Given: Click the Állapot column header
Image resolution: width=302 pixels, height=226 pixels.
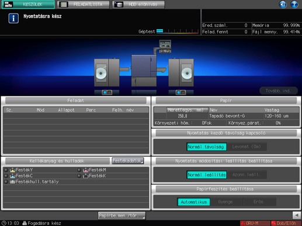Looking at the screenshot, I should click(x=67, y=110).
